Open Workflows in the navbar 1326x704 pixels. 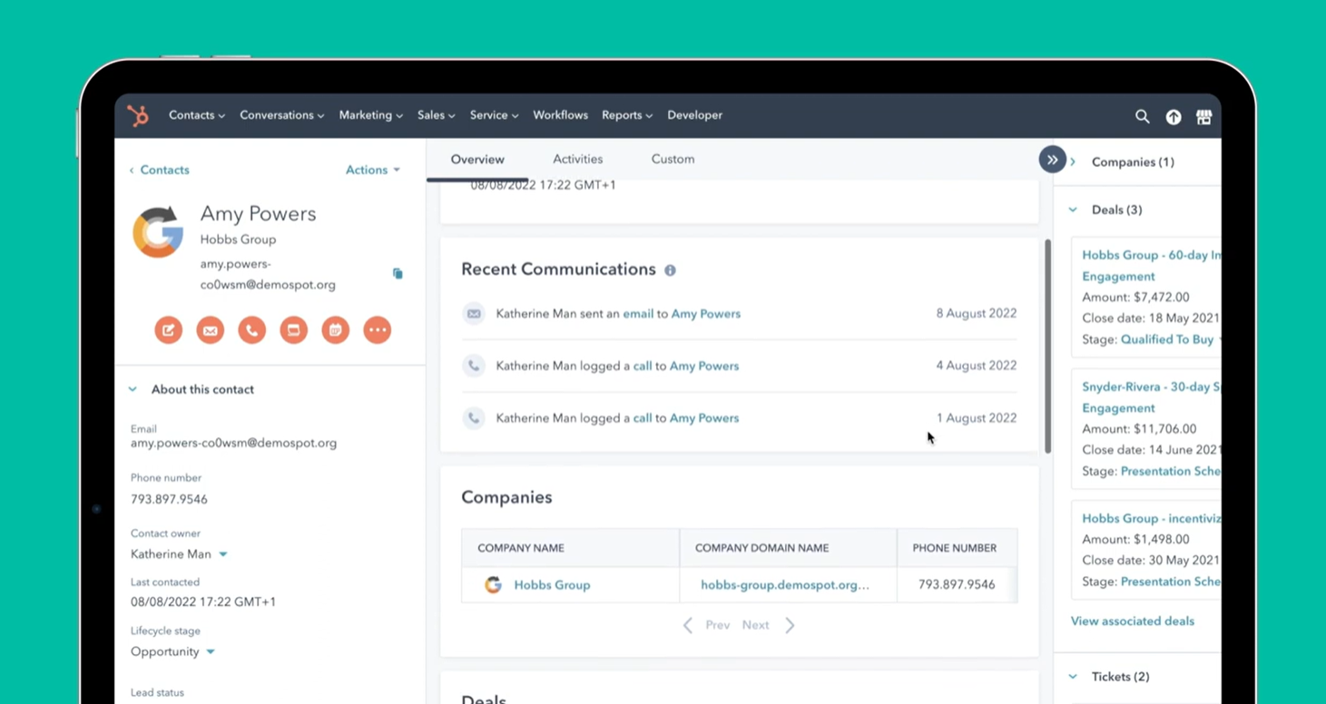coord(560,115)
